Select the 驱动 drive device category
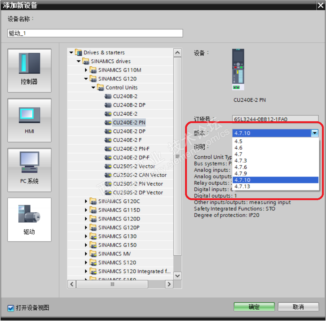Screen dimensions: 326x321 (29, 220)
